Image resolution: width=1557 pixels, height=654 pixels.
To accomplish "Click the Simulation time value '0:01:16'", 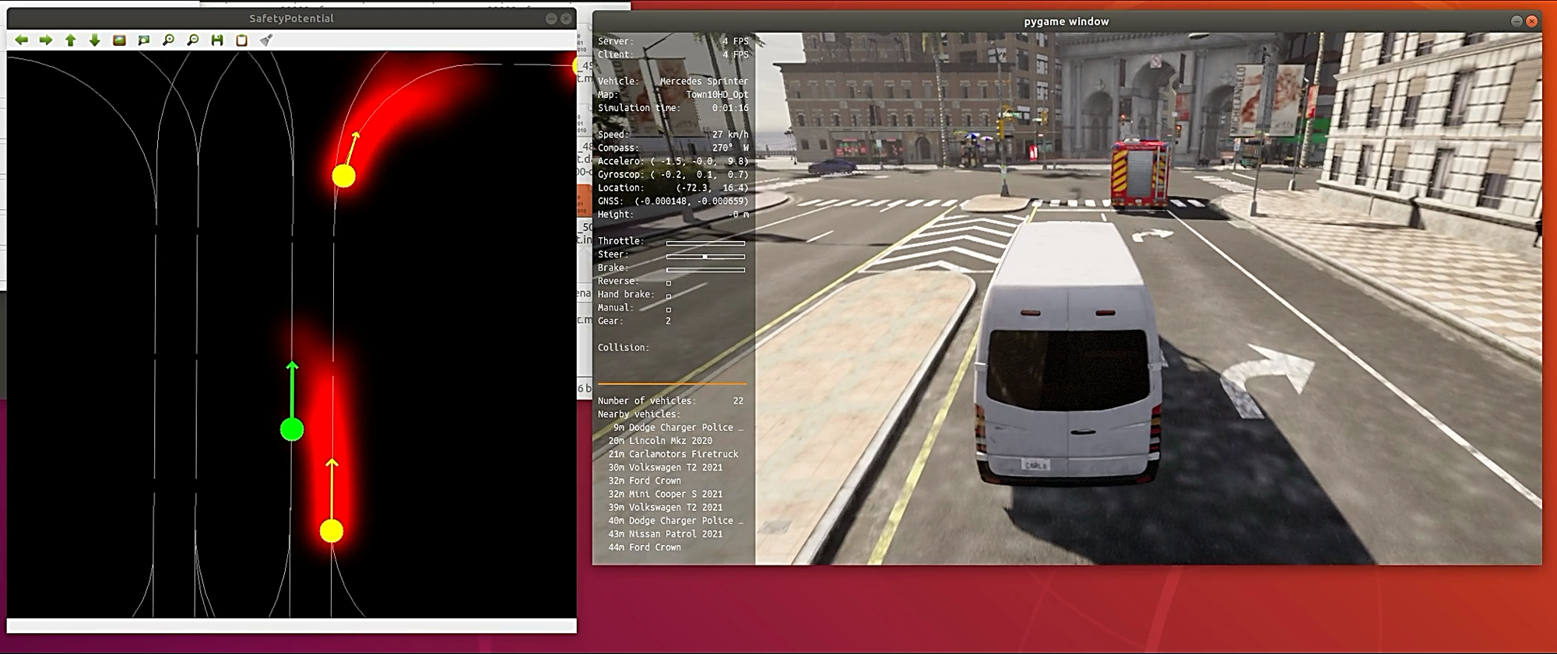I will click(730, 108).
